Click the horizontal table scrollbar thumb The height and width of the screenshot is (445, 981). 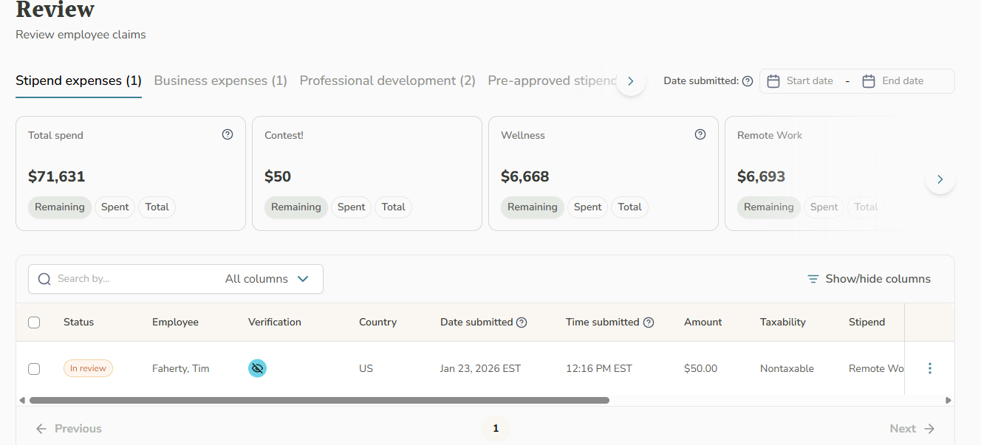click(x=319, y=401)
